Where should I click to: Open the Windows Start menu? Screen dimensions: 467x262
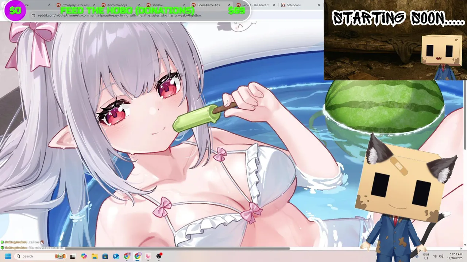click(x=8, y=256)
